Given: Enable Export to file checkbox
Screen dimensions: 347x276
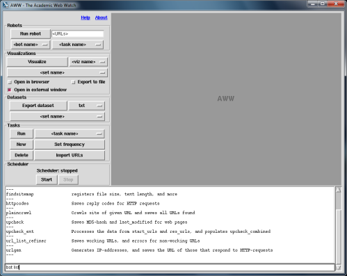Looking at the screenshot, I should (x=73, y=82).
